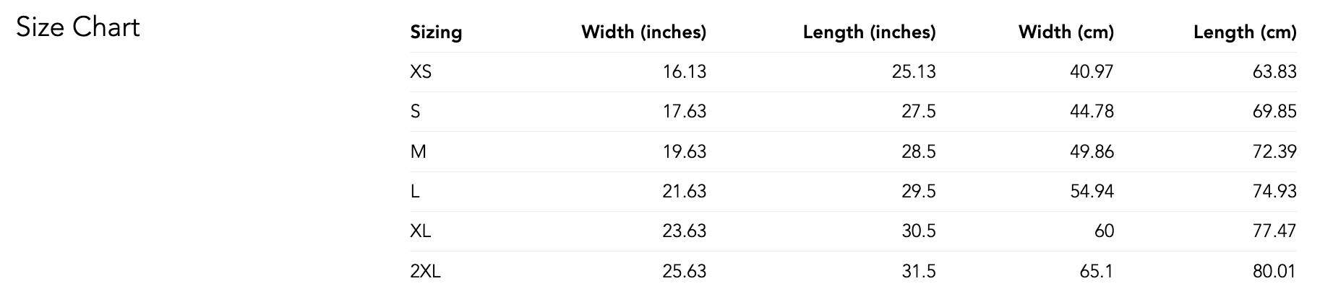Click the 49.86 width cm value
The width and height of the screenshot is (1333, 294).
tap(1092, 152)
